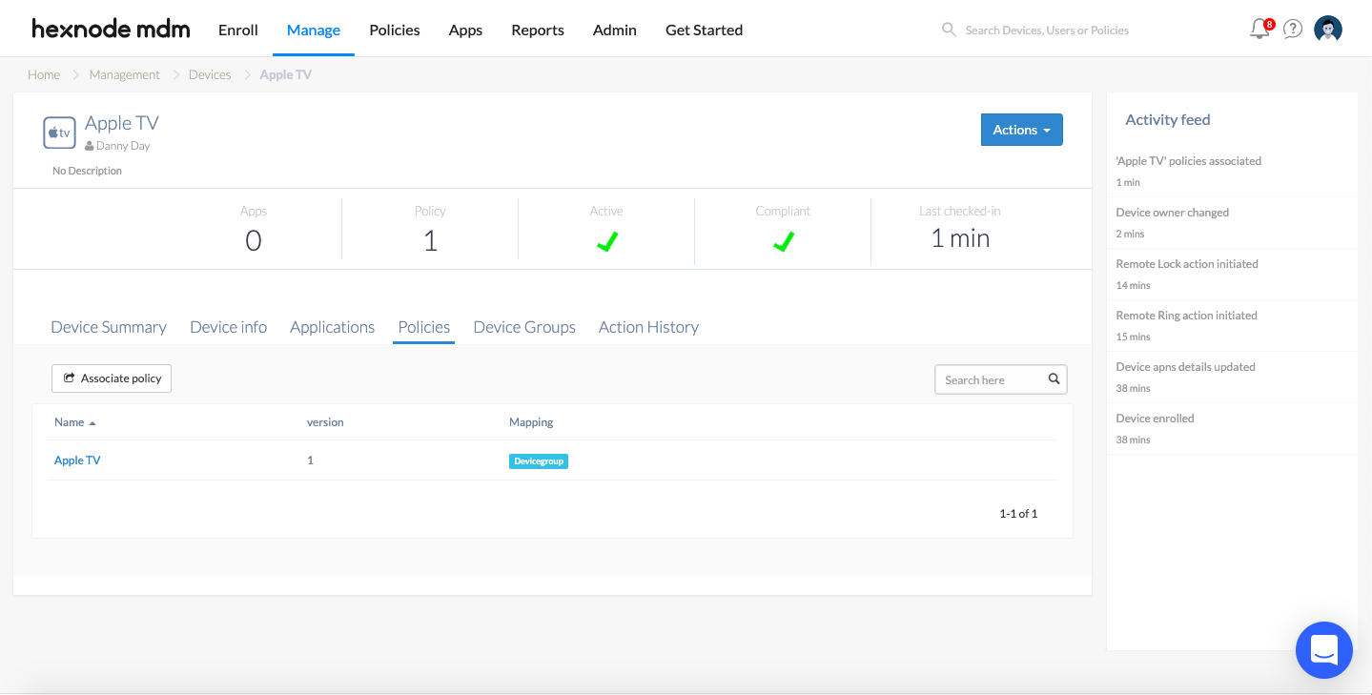This screenshot has height=695, width=1372.
Task: Select the Policies device tab
Action: point(424,327)
